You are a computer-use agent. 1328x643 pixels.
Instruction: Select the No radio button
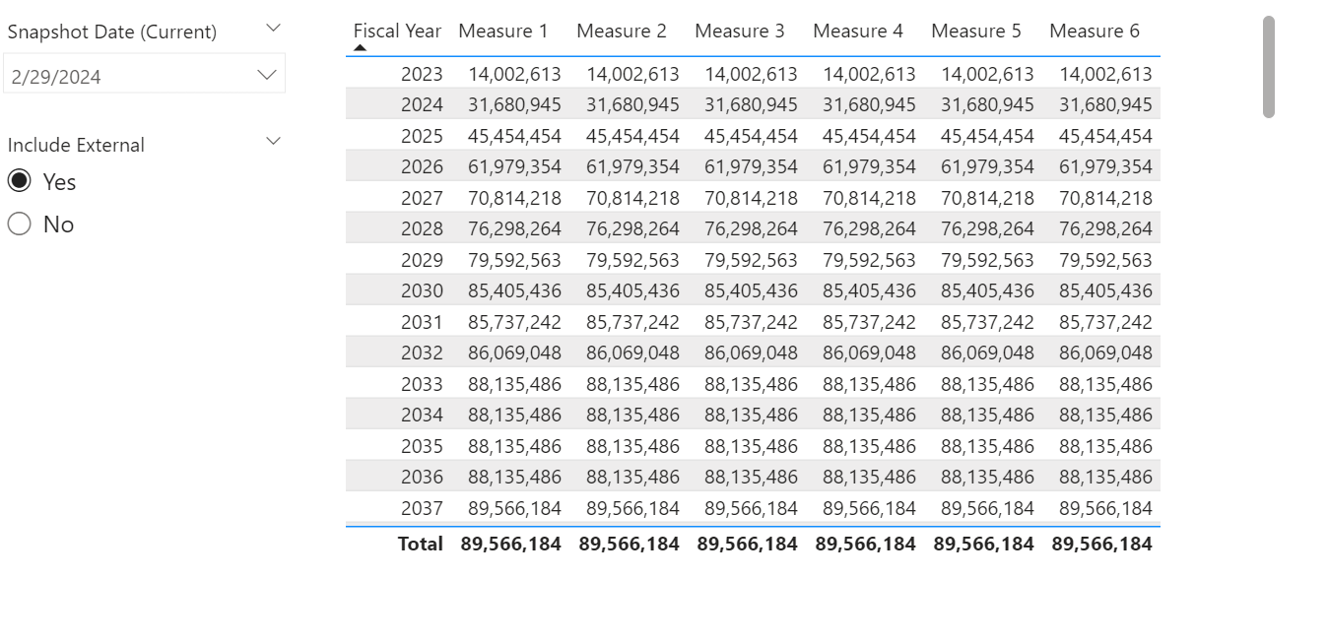pyautogui.click(x=20, y=225)
